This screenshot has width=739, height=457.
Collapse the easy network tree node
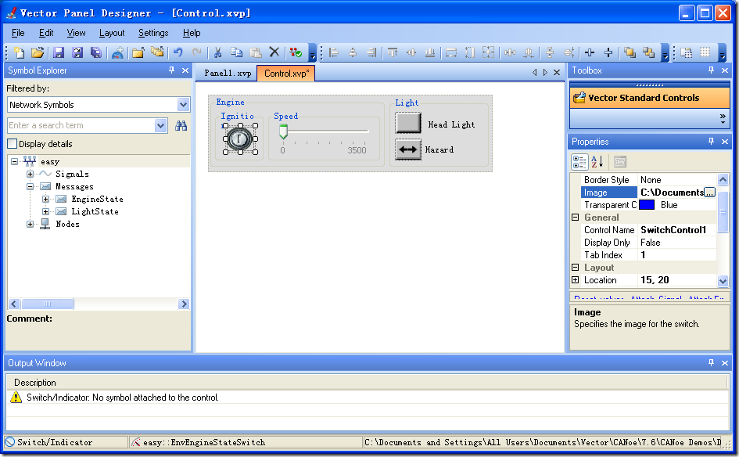[14, 162]
